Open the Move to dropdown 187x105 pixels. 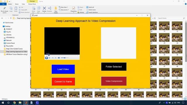pyautogui.click(x=34, y=10)
